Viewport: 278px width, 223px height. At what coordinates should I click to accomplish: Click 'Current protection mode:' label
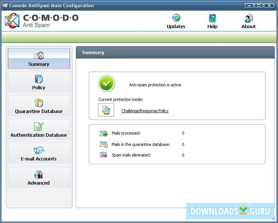click(121, 99)
